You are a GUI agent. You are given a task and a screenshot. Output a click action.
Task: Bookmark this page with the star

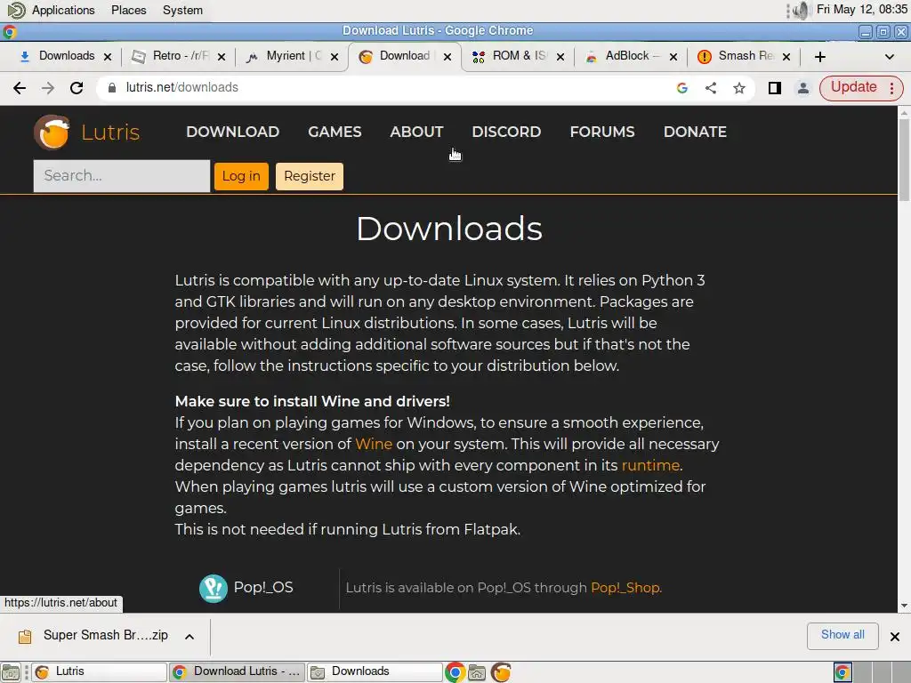739,88
